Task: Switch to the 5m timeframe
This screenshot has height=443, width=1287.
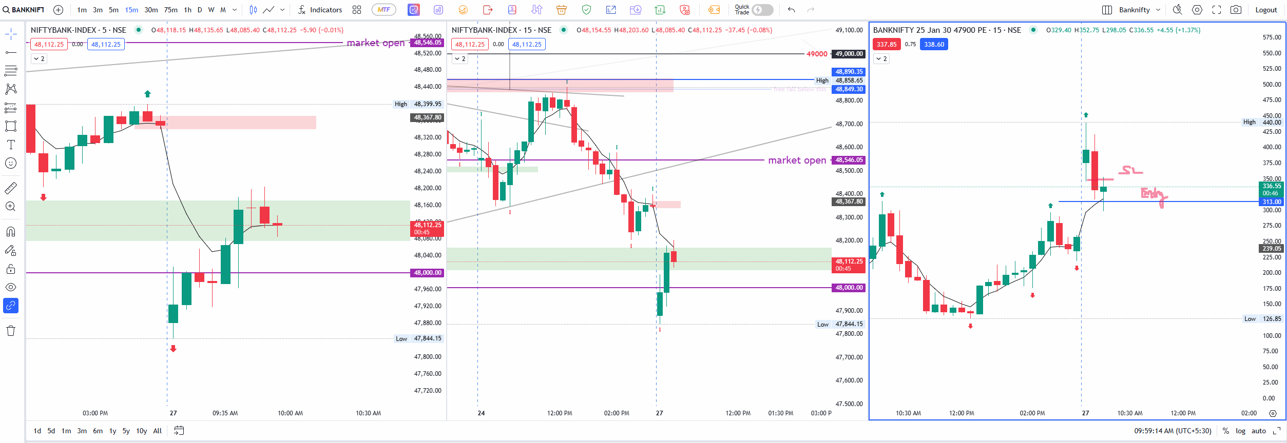Action: pyautogui.click(x=114, y=10)
